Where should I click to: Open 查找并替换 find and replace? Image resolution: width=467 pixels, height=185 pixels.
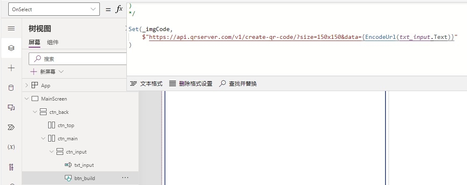point(238,84)
